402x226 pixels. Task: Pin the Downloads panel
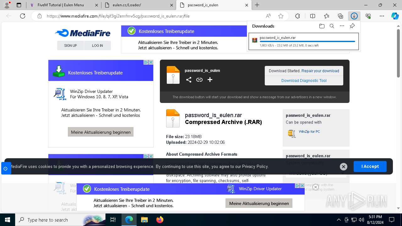click(352, 26)
